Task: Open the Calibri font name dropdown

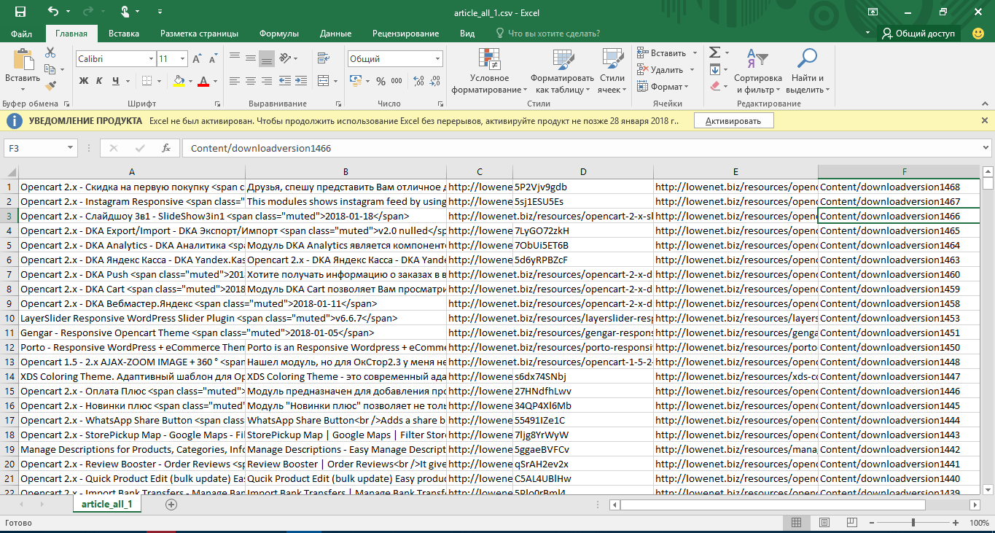Action: pyautogui.click(x=151, y=59)
